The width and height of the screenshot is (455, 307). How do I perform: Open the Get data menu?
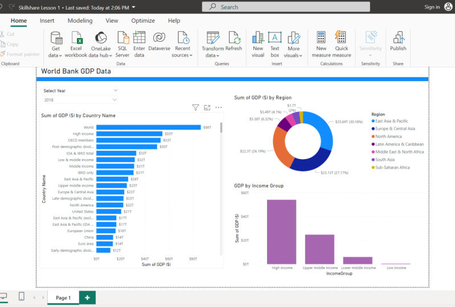[55, 44]
